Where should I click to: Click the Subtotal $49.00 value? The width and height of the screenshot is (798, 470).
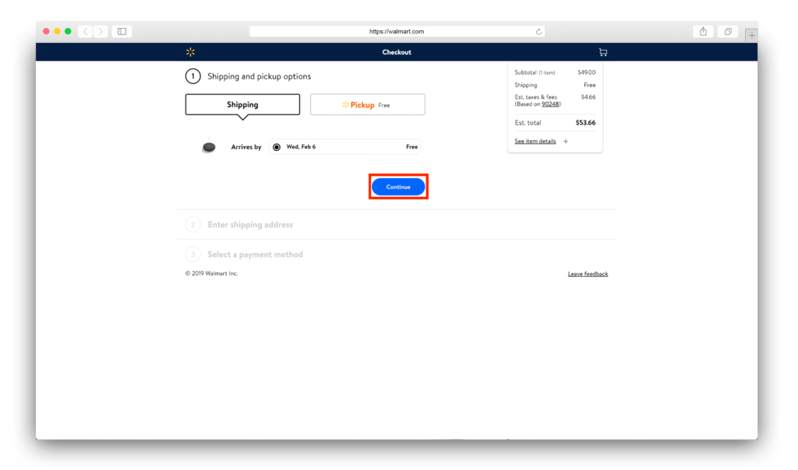click(x=586, y=72)
